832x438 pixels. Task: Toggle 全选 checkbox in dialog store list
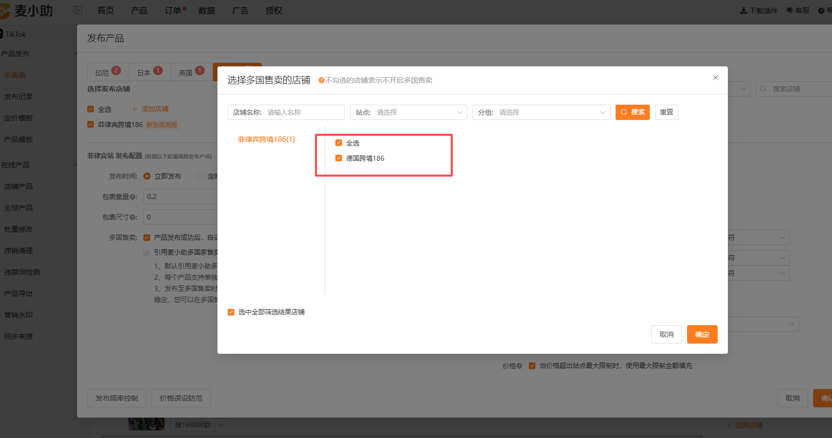338,143
